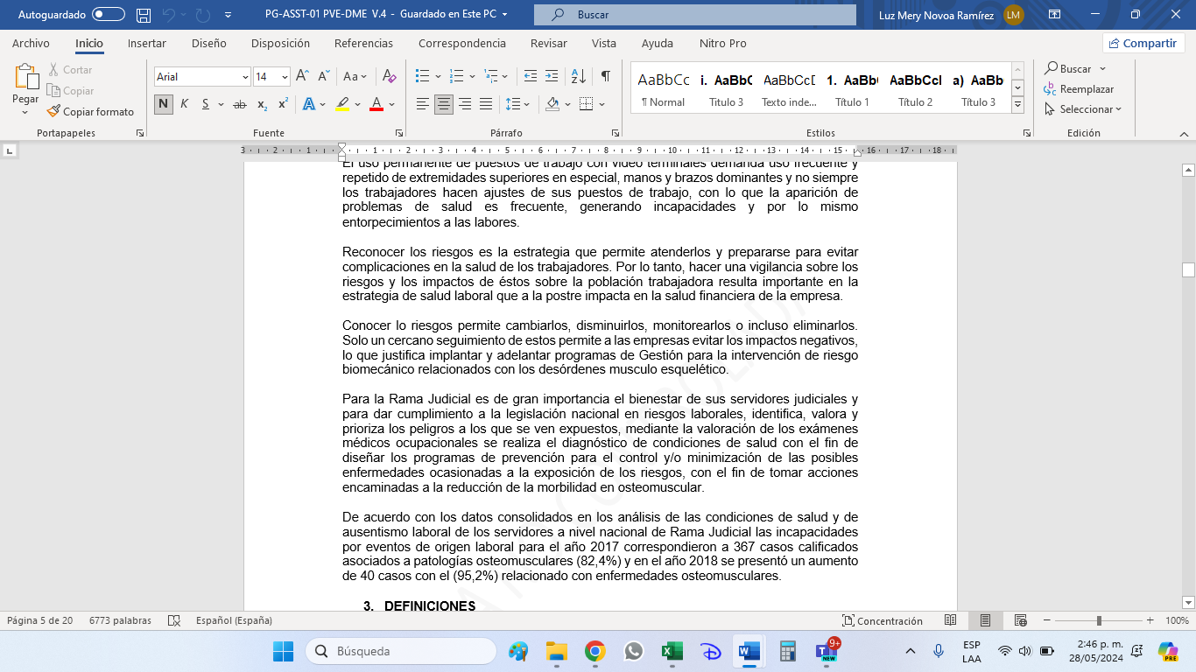Open the Archivo tab
The width and height of the screenshot is (1196, 672).
pyautogui.click(x=31, y=43)
